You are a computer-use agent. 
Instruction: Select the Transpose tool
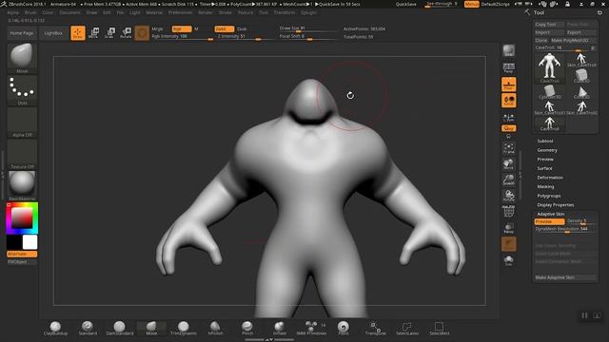coord(375,328)
